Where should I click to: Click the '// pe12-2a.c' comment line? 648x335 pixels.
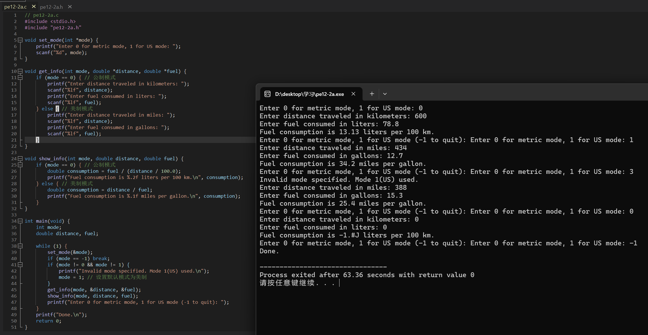click(x=42, y=15)
